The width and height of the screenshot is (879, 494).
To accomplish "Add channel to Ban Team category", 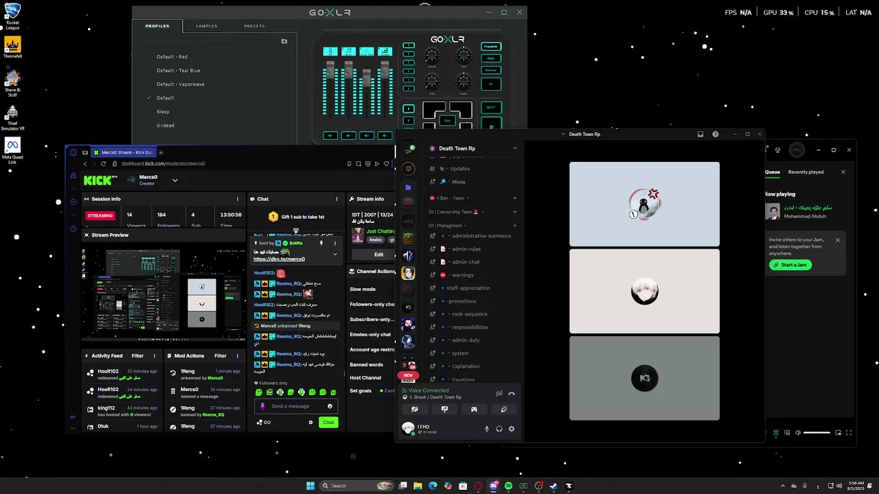I will (x=515, y=198).
